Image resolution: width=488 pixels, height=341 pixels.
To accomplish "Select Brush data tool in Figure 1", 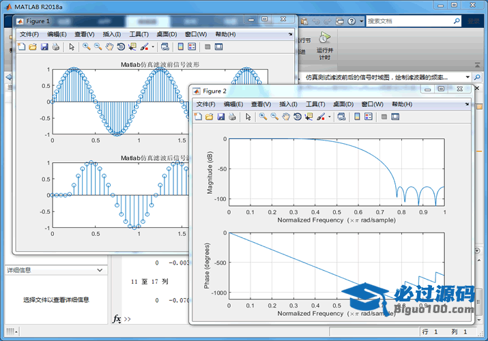I will pyautogui.click(x=144, y=47).
